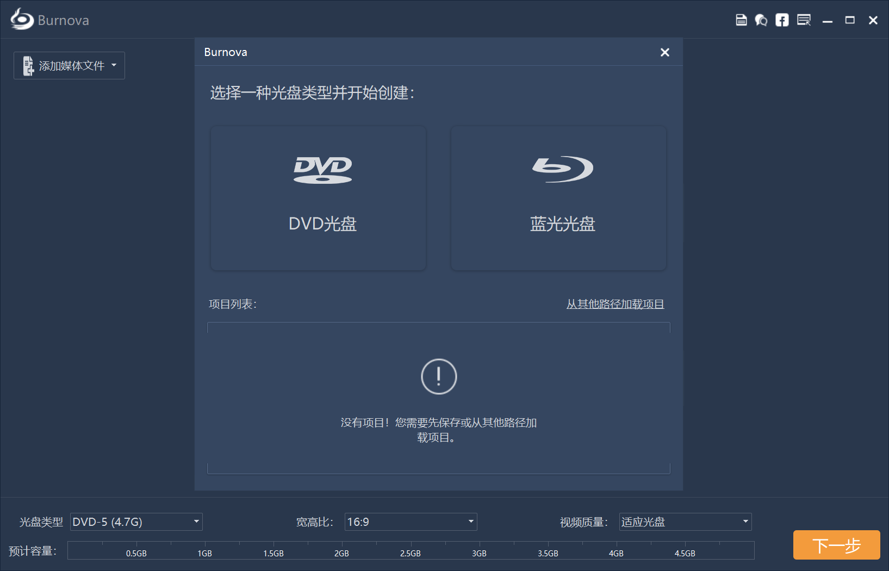Viewport: 889px width, 571px height.
Task: Maximize the Burnova window
Action: pos(850,20)
